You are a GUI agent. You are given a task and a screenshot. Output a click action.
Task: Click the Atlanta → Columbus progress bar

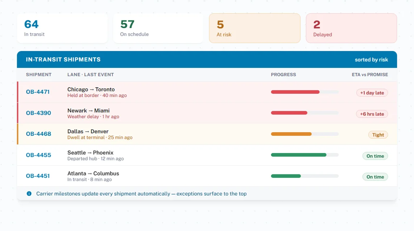click(305, 176)
